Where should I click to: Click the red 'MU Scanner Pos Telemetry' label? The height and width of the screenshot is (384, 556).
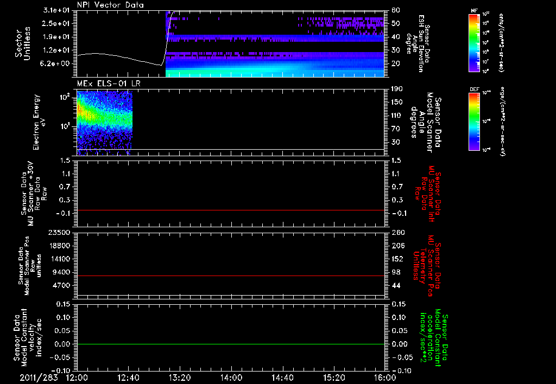427,266
